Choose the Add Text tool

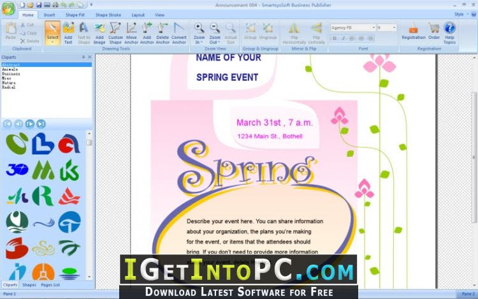tap(68, 33)
